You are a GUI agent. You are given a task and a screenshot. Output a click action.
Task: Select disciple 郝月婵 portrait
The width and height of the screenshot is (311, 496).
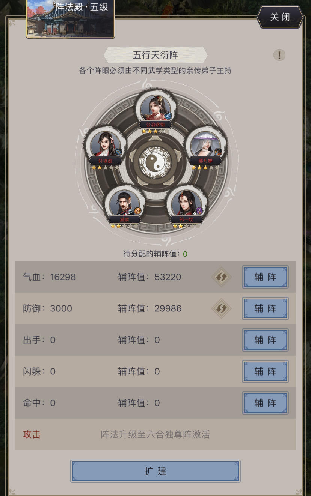point(205,144)
